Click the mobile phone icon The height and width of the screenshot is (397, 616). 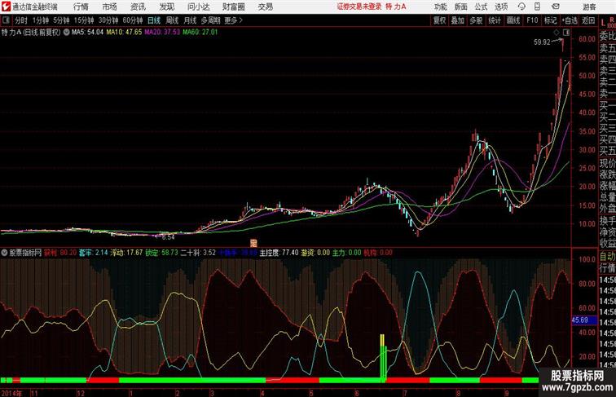tap(537, 7)
